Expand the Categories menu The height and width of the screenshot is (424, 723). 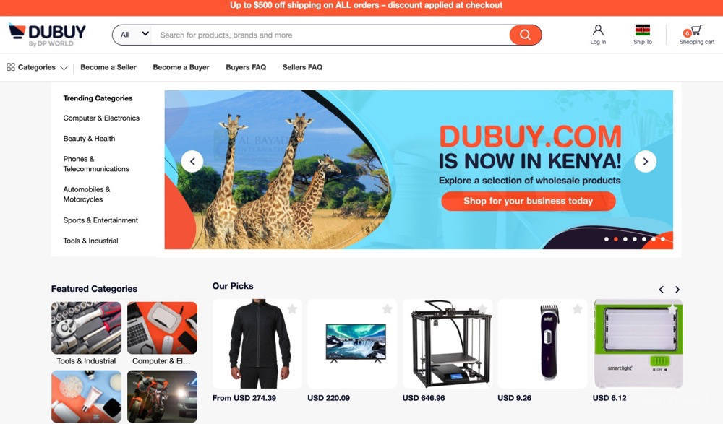(x=37, y=67)
